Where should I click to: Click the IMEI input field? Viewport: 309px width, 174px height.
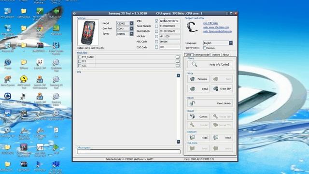coord(169,21)
